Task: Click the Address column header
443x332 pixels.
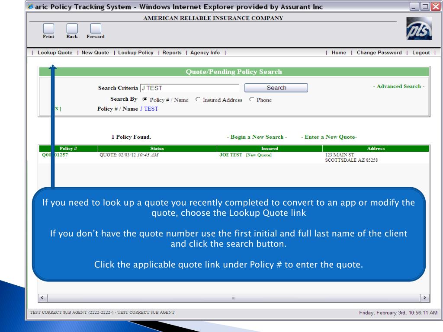Action: [376, 149]
